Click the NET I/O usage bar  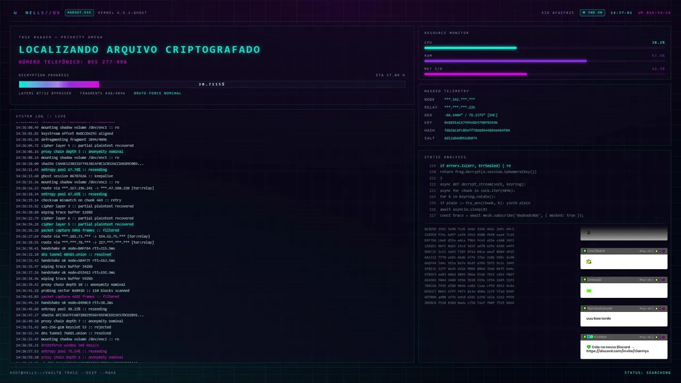coord(544,74)
